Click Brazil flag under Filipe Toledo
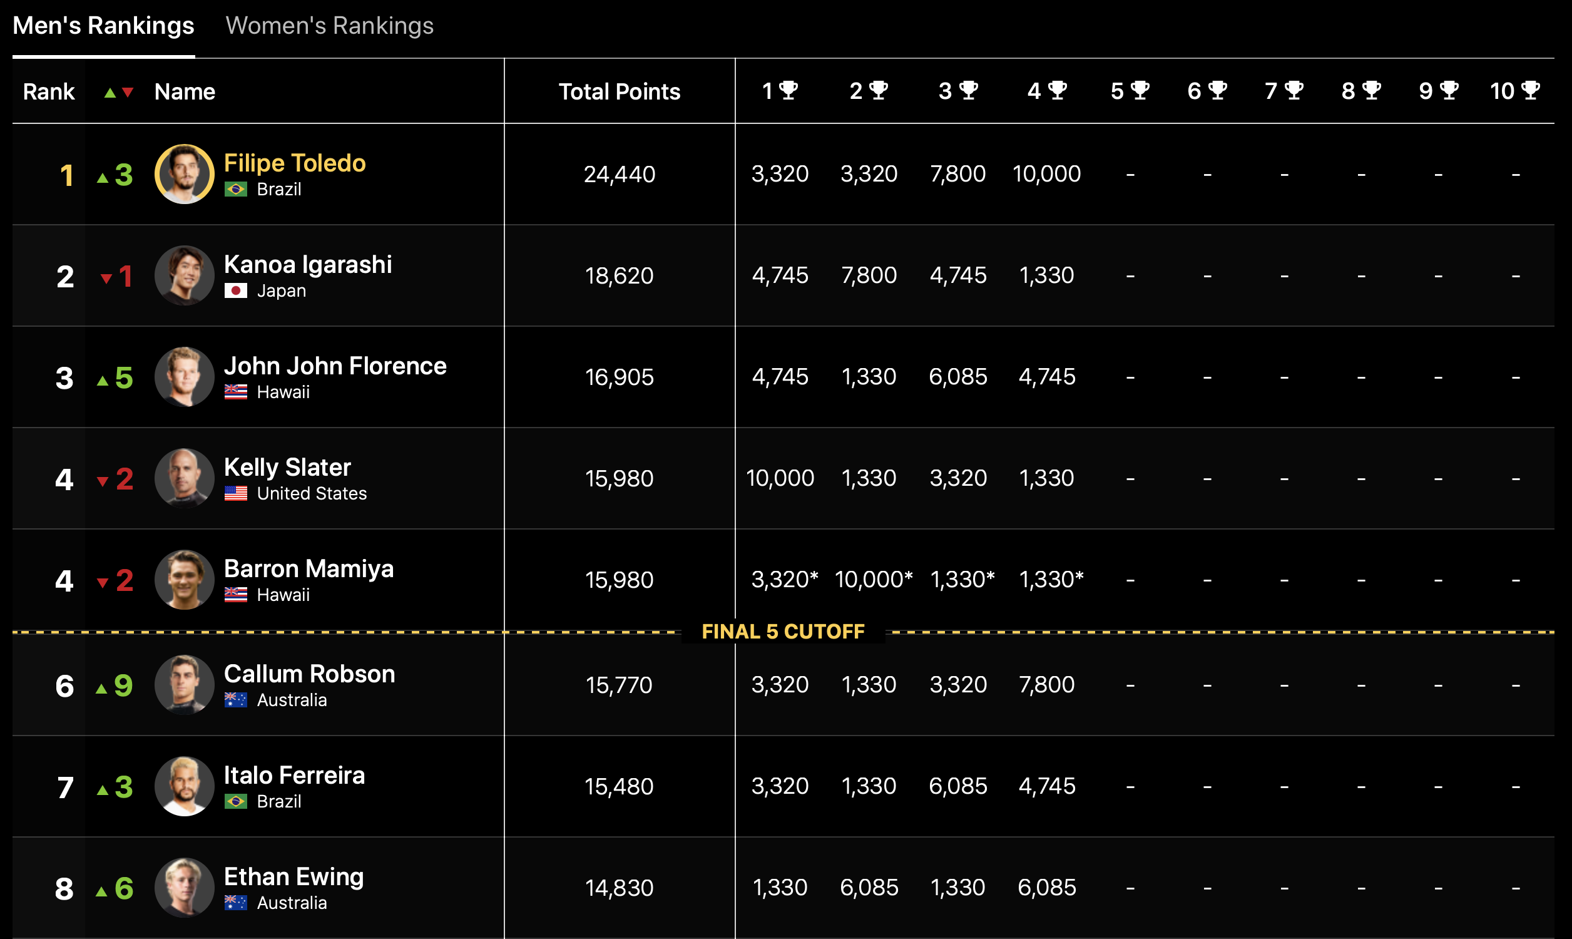The width and height of the screenshot is (1572, 939). coord(236,189)
